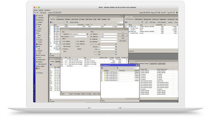Enable the VLAN Id checkbox

76,49
